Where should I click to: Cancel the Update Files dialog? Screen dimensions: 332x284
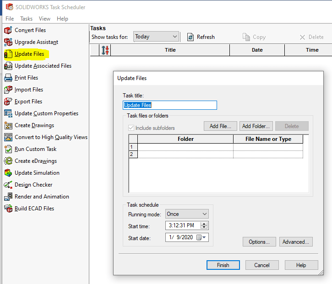[262, 265]
